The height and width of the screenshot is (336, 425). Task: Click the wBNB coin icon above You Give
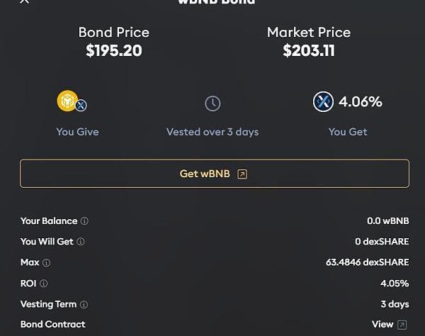[x=67, y=101]
